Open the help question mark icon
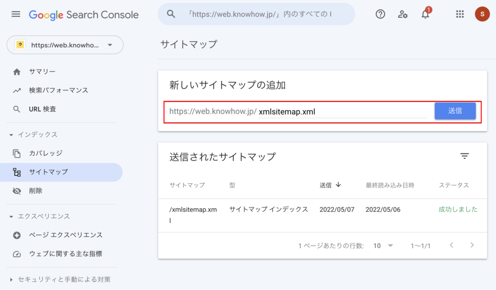 click(x=380, y=14)
